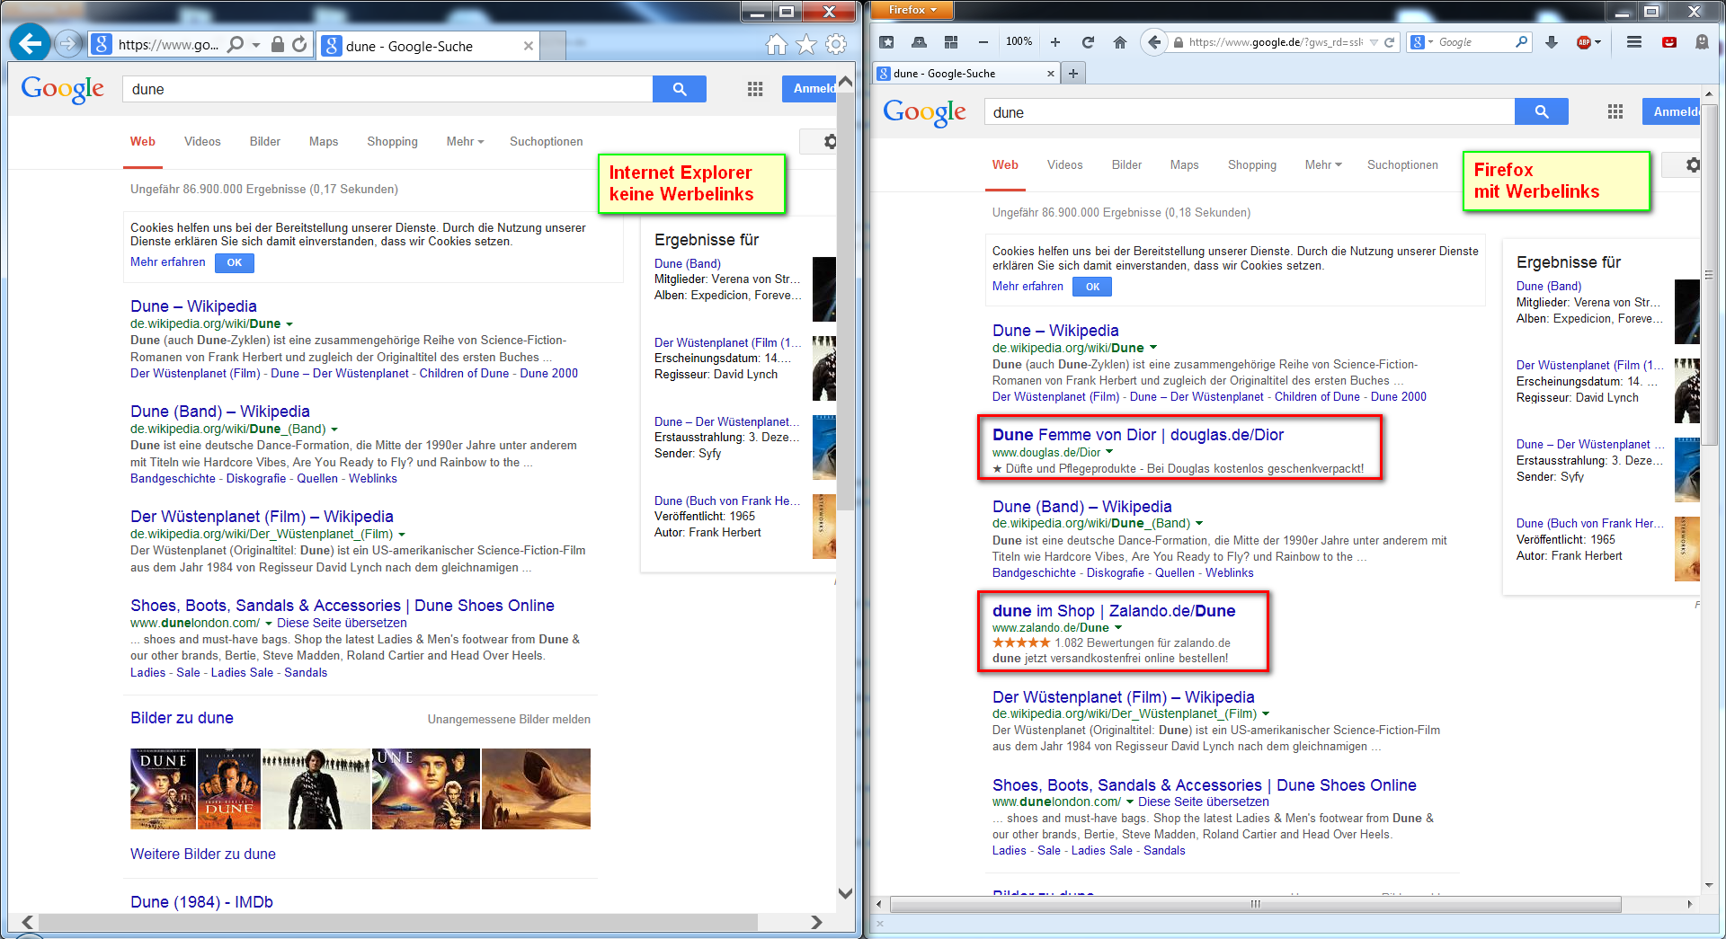Open 'Dune (1984) - IMDb' link in Internet Explorer

pyautogui.click(x=201, y=902)
